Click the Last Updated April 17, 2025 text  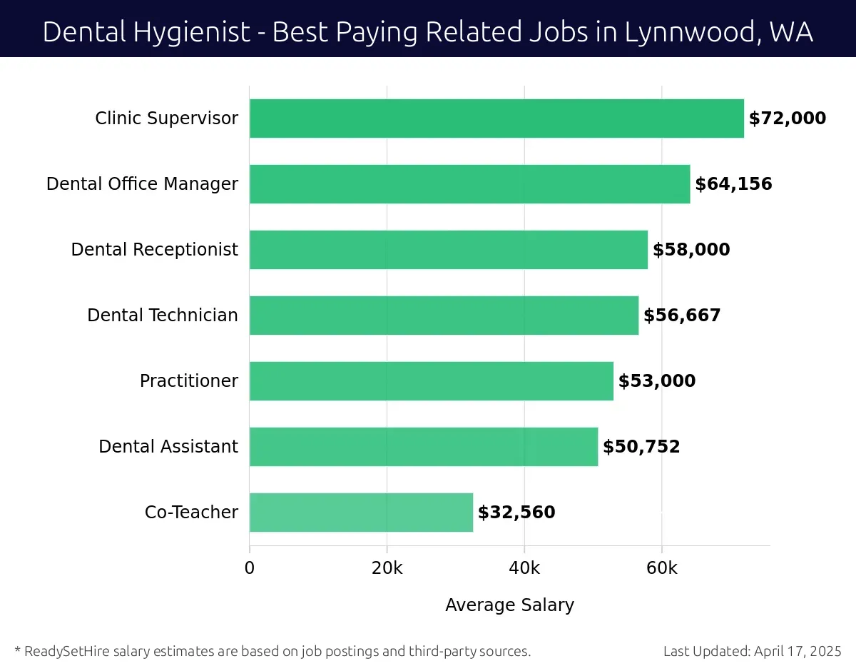tap(753, 651)
